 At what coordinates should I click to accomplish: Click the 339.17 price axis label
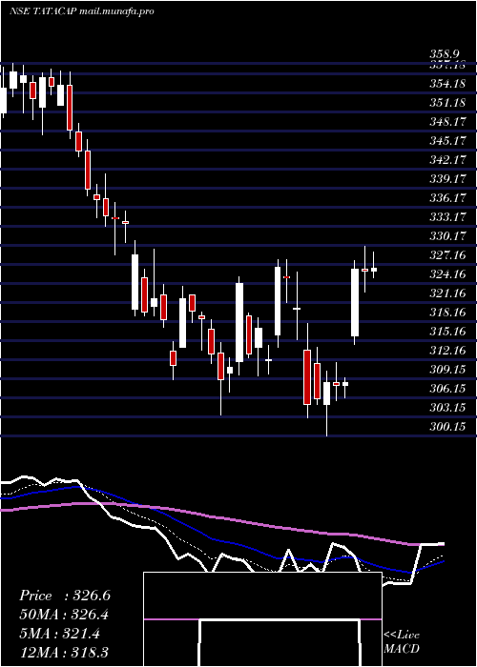(x=447, y=179)
